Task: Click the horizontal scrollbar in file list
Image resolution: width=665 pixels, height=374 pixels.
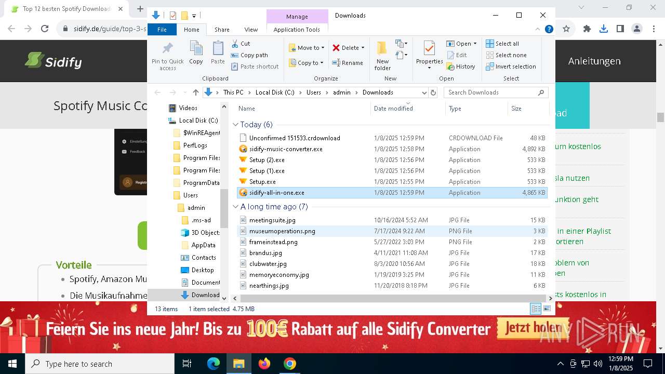Action: 392,298
